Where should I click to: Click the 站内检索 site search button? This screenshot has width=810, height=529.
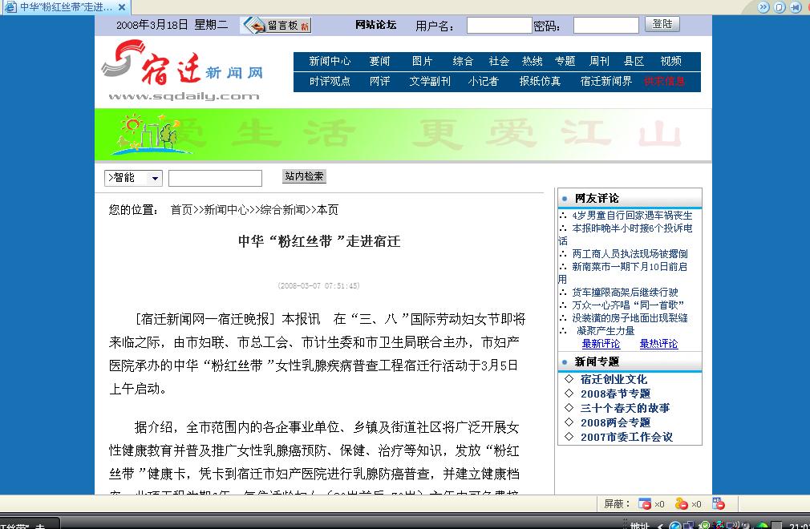(304, 176)
